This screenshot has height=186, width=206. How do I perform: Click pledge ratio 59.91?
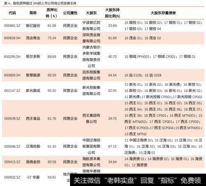point(52,177)
